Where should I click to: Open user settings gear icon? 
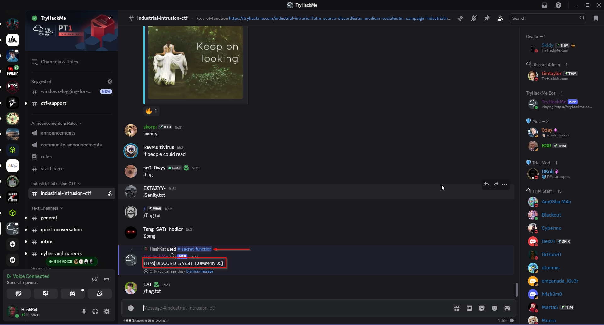click(x=107, y=311)
